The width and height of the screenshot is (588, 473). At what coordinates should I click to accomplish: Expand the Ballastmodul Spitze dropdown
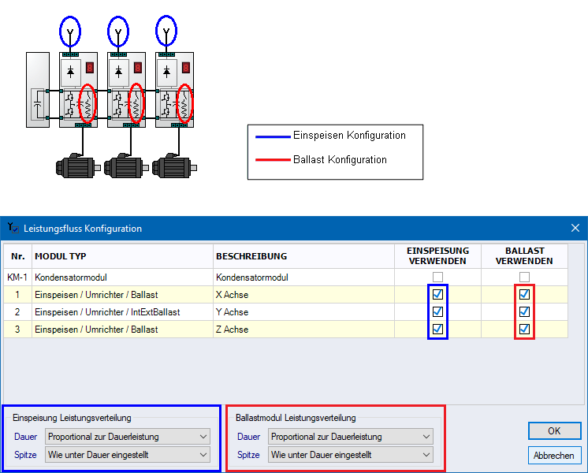[351, 455]
